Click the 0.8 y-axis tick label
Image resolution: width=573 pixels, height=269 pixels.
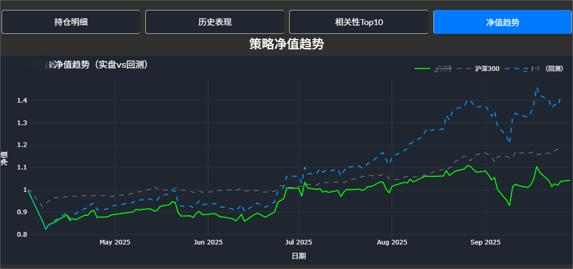pyautogui.click(x=21, y=235)
